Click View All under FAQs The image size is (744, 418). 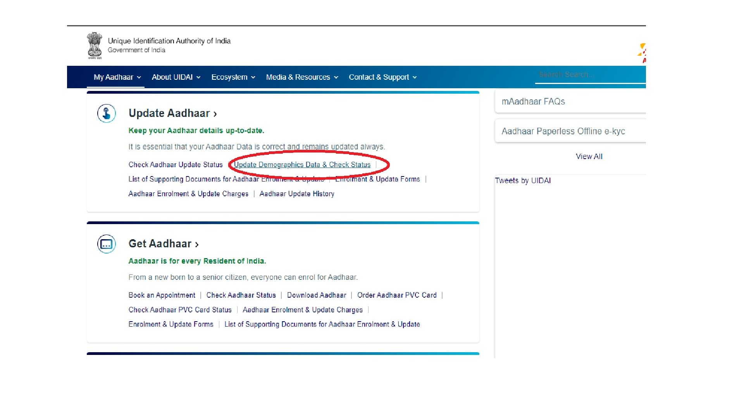click(589, 157)
